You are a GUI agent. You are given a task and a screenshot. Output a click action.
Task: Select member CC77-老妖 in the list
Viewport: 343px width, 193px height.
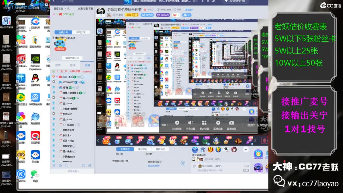click(x=72, y=77)
